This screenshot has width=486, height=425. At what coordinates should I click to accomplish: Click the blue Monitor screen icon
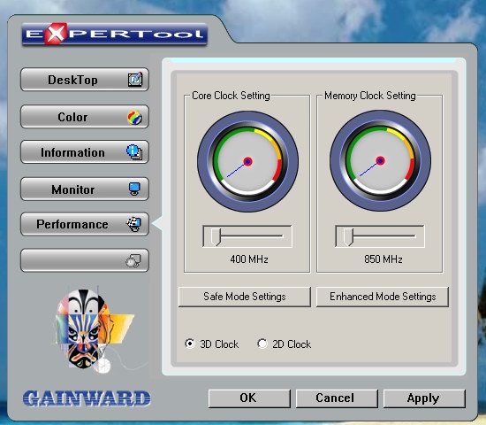[134, 189]
